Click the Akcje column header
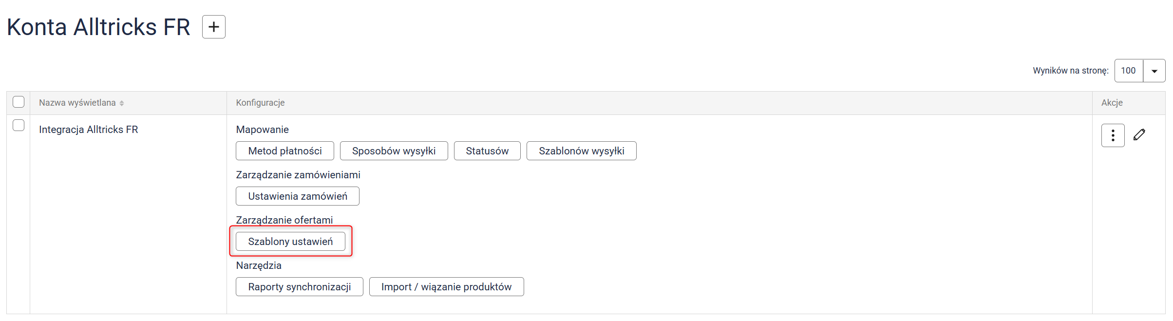 click(x=1112, y=103)
